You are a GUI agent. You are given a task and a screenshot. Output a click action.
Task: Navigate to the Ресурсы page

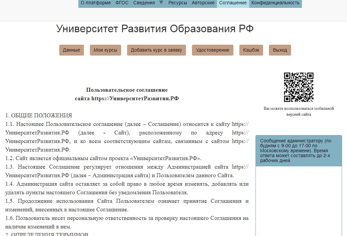[177, 3]
